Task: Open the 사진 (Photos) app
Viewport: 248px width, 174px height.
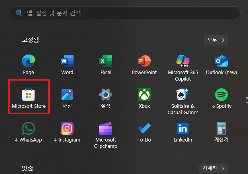Action: (67, 99)
